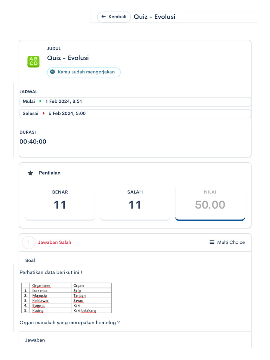Click the Multi Choice list icon
Screen dimensions: 270x360
(212, 242)
